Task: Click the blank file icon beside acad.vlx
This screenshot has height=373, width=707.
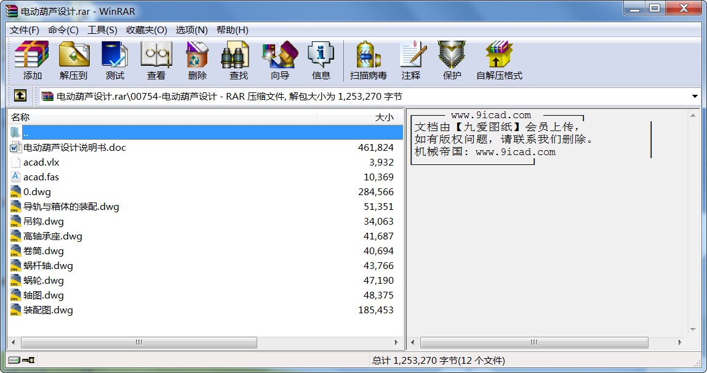Action: (15, 162)
